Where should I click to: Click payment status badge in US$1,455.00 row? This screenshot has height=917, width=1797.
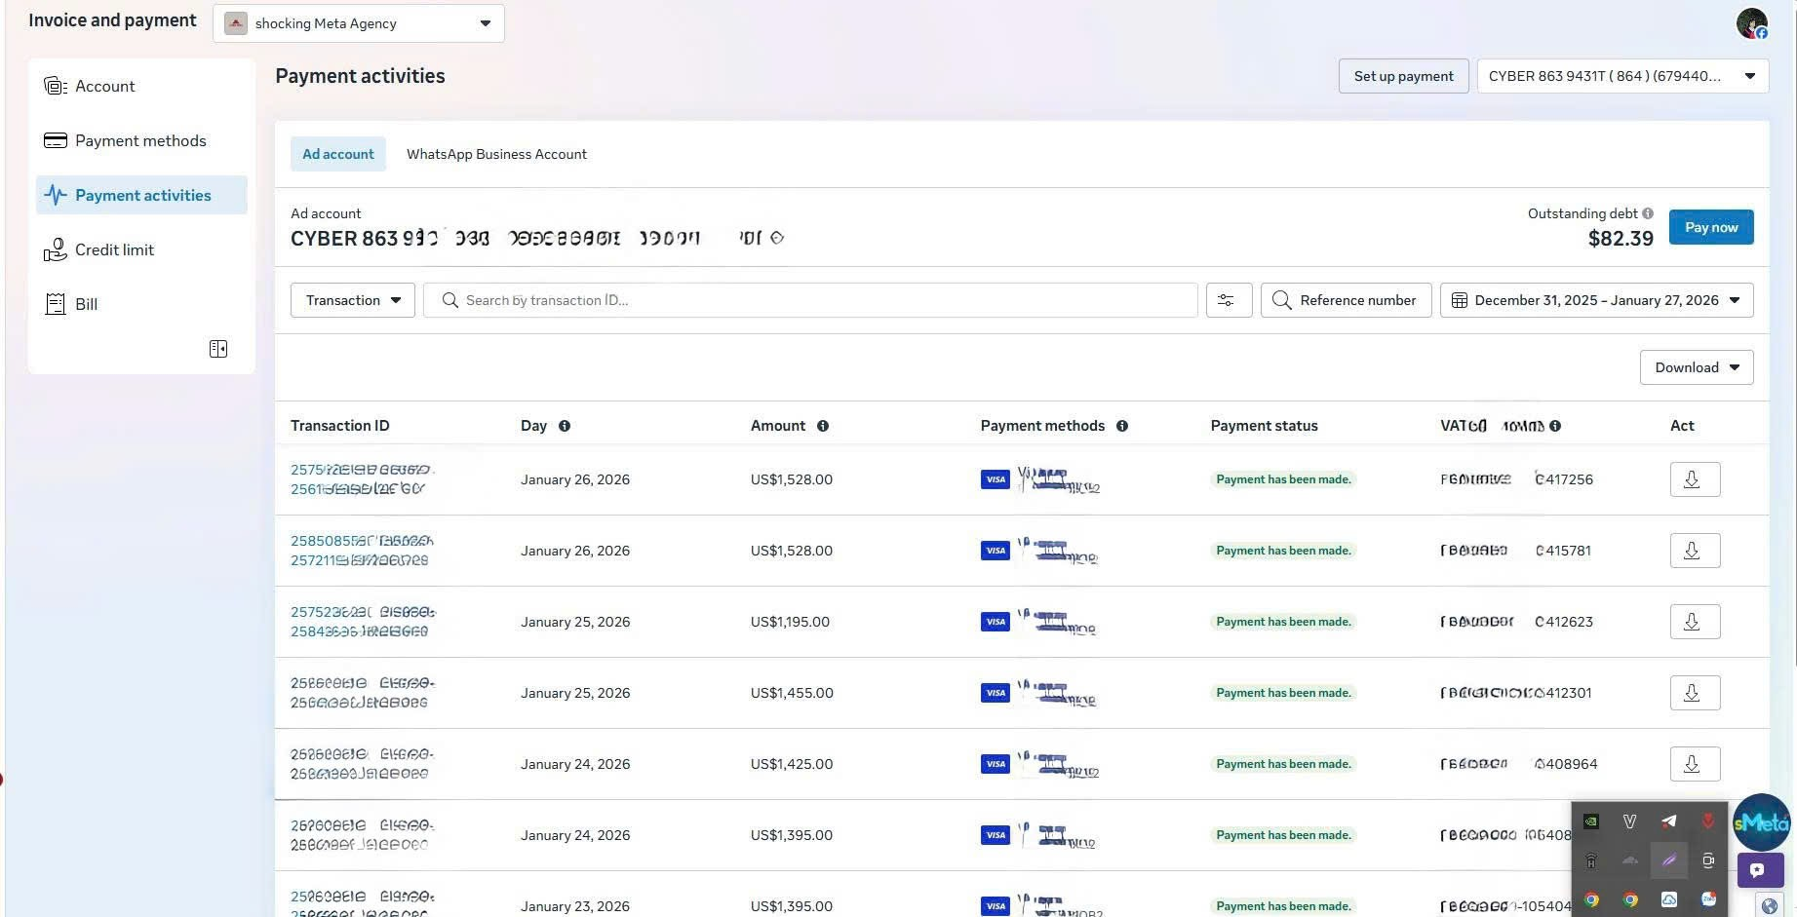coord(1283,693)
